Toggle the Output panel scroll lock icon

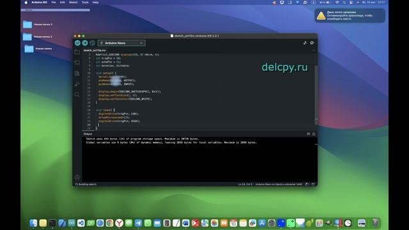[314, 134]
